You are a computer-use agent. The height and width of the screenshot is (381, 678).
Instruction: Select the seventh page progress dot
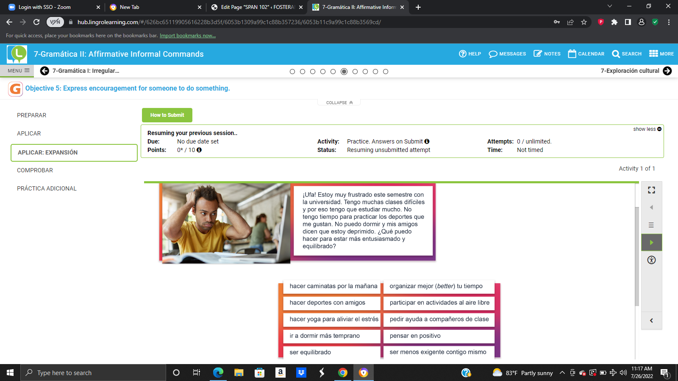(x=355, y=72)
